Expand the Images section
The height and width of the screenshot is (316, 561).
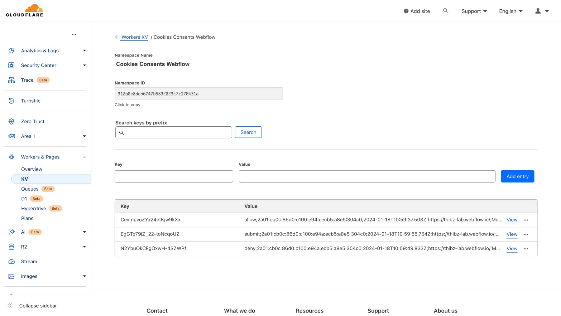84,276
